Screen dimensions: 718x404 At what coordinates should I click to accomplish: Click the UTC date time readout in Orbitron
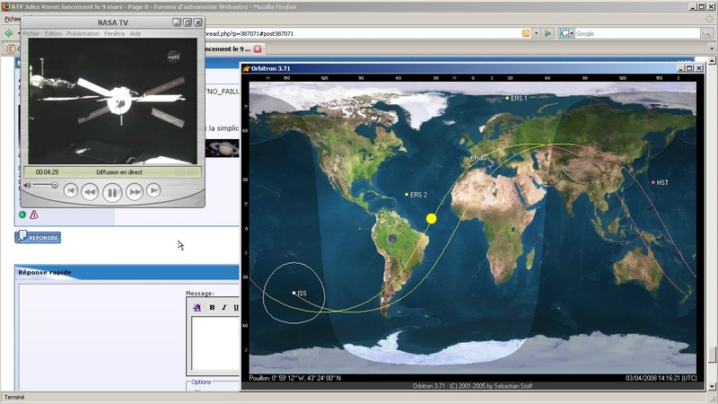pyautogui.click(x=661, y=378)
